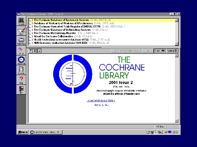Open Print-Save via the printer icon
Viewport: 197px width, 147px height.
coord(21,41)
